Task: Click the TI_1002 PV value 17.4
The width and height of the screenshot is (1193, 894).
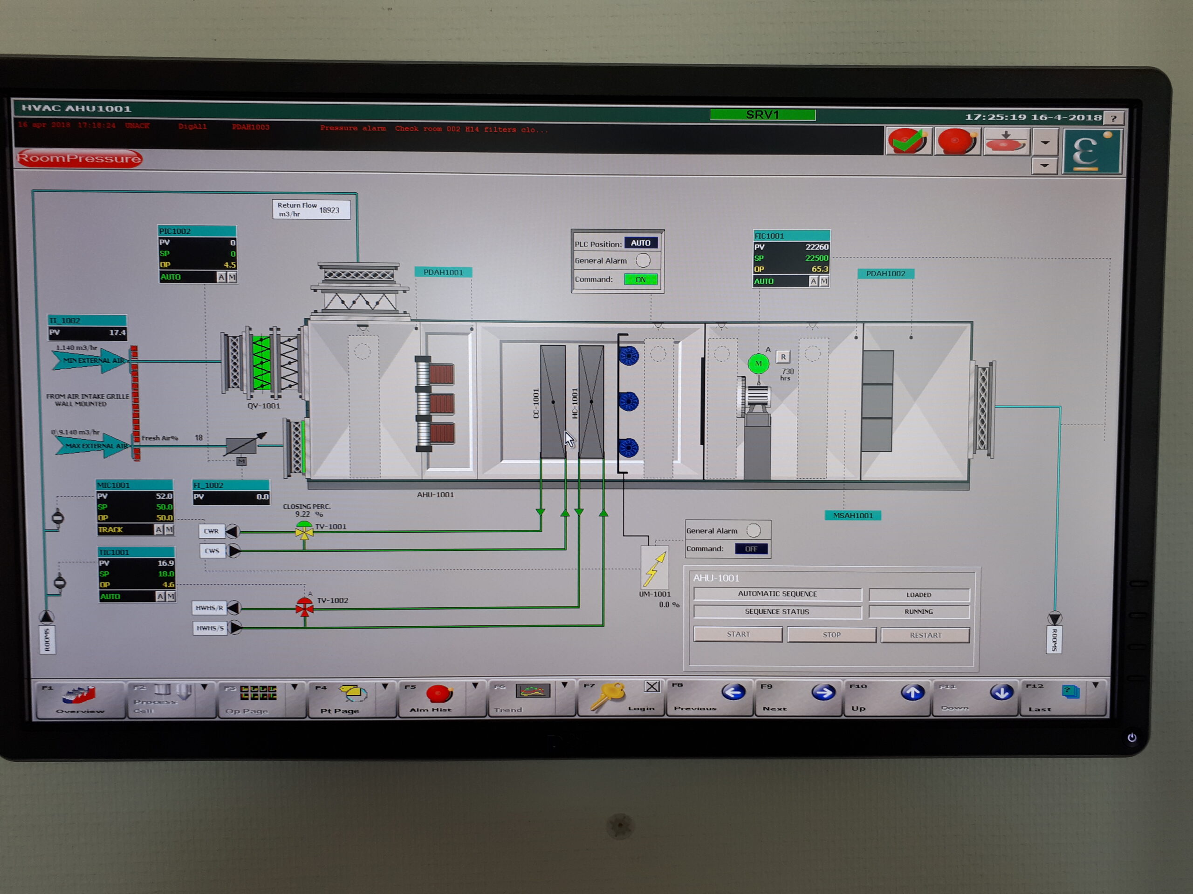Action: [x=117, y=332]
